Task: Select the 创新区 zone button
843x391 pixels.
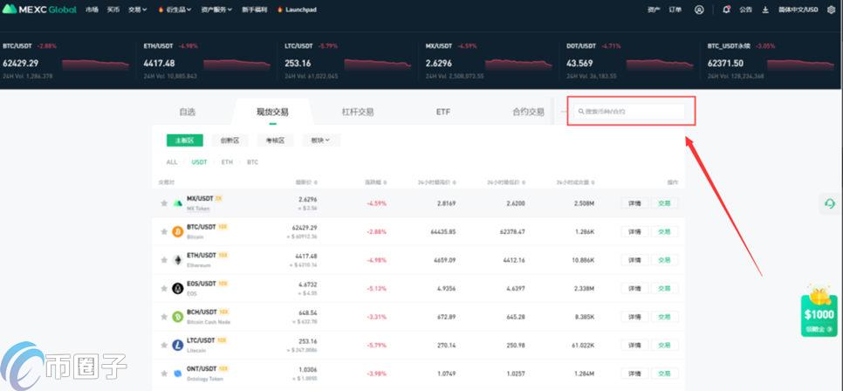Action: [230, 141]
